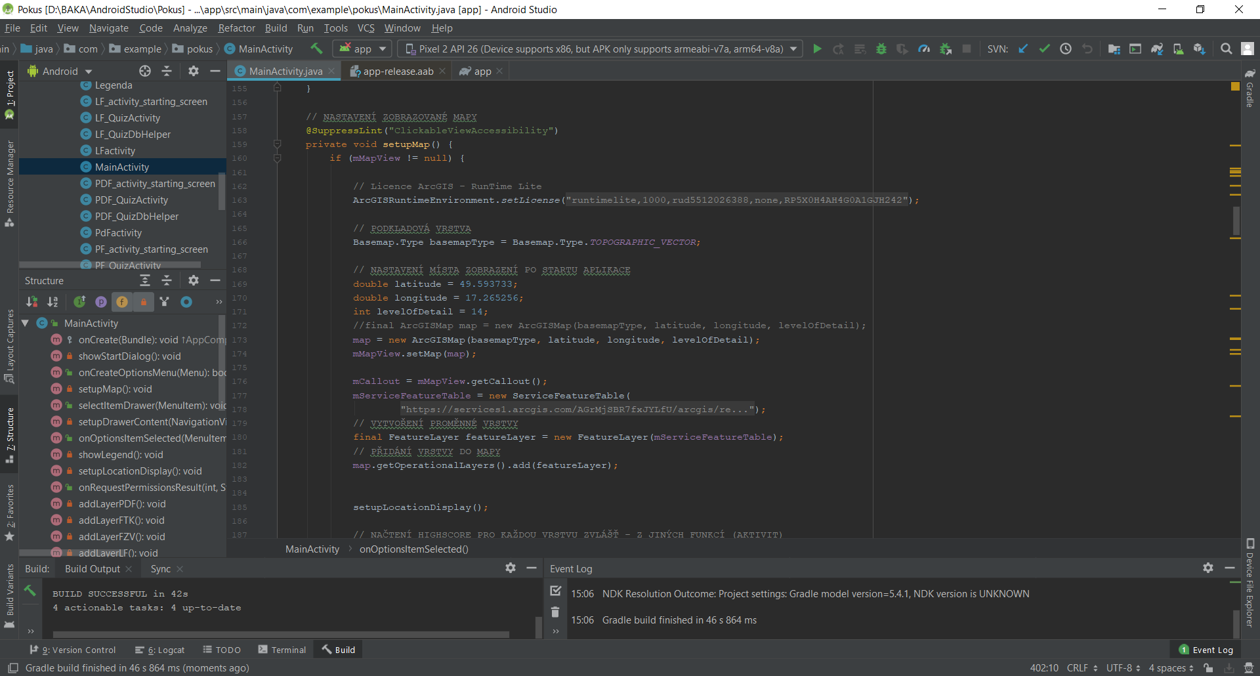Update project with SVN blue arrow
This screenshot has width=1260, height=676.
pos(1023,49)
